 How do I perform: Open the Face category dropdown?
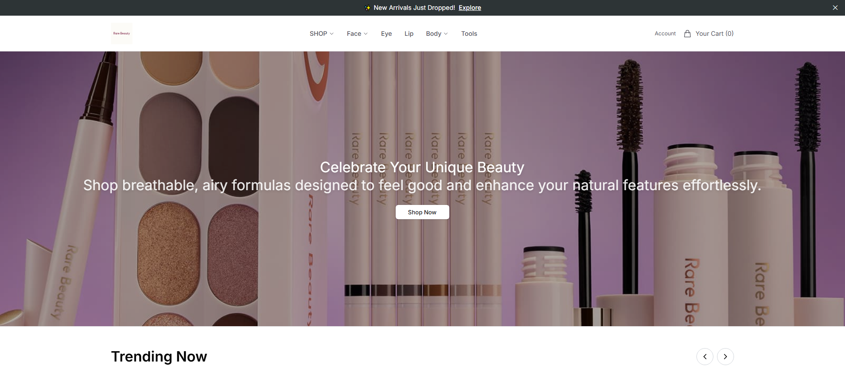click(357, 34)
